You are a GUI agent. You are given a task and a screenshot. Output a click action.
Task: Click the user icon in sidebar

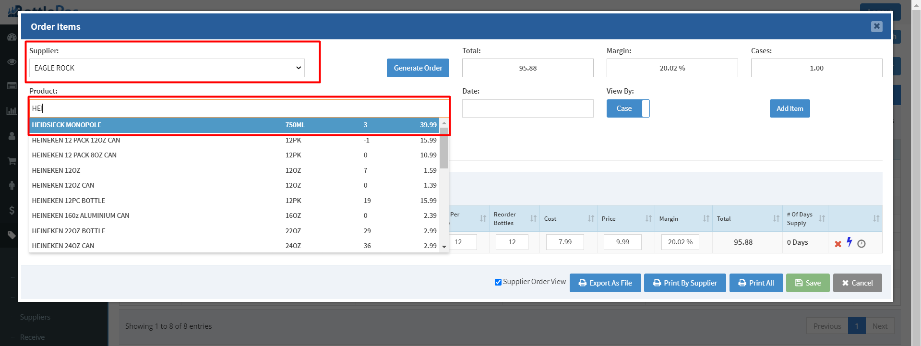click(x=12, y=136)
